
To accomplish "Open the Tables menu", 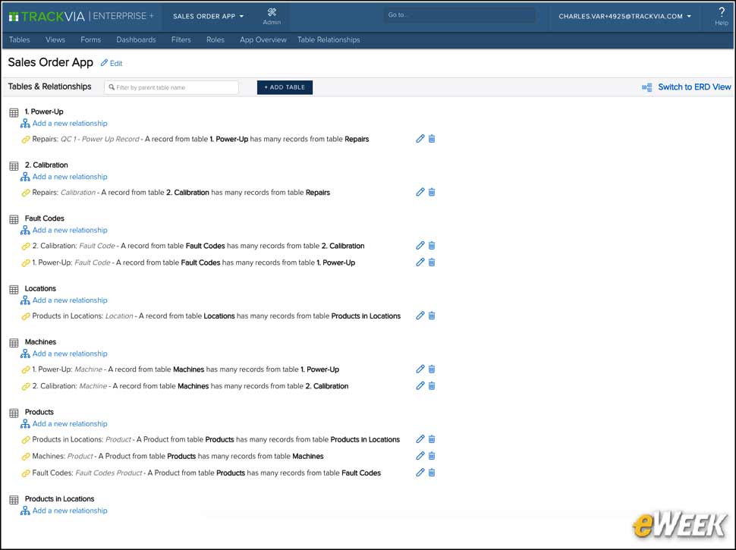I will click(x=19, y=40).
